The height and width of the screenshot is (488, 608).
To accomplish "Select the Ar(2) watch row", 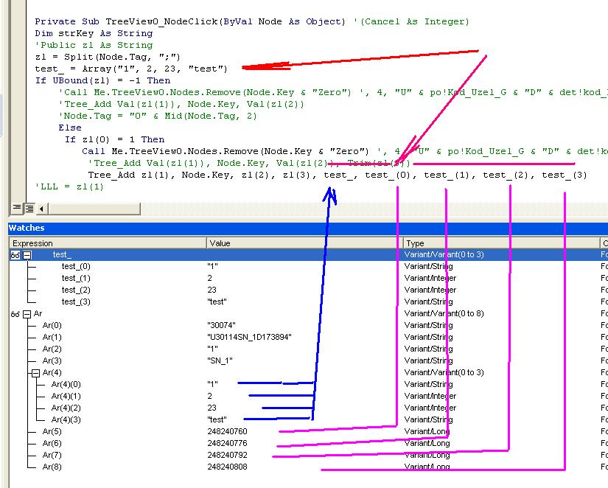I will pos(308,349).
